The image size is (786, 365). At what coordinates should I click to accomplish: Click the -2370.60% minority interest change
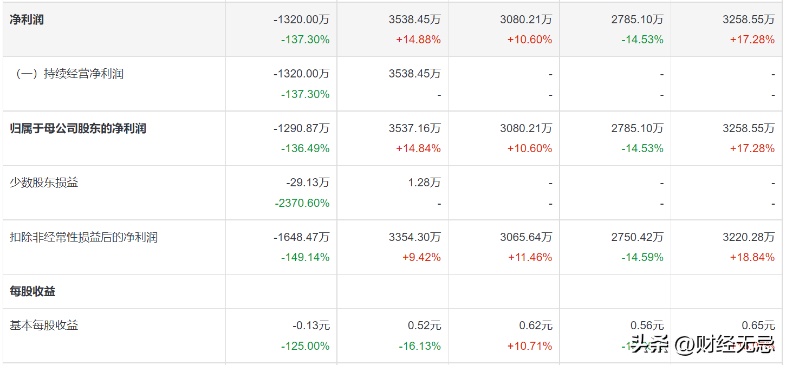tap(302, 203)
